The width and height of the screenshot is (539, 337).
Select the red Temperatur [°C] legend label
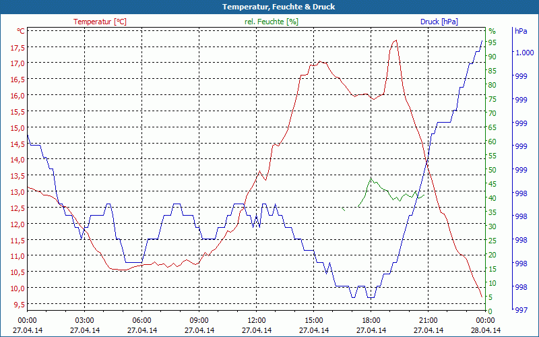click(100, 22)
